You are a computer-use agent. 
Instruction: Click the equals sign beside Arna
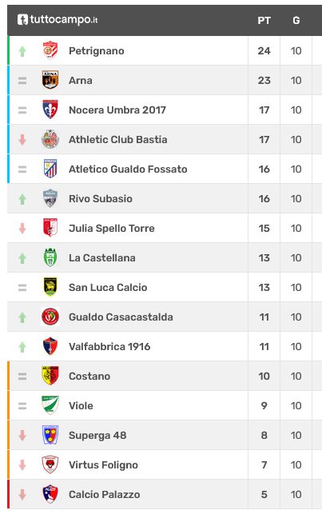pyautogui.click(x=22, y=80)
